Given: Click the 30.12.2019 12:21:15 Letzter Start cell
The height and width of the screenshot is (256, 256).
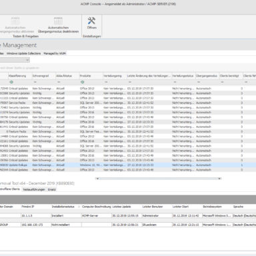Looking at the screenshot, I should (x=187, y=225).
